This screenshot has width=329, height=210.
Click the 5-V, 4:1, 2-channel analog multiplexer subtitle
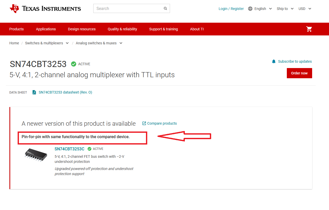(92, 75)
